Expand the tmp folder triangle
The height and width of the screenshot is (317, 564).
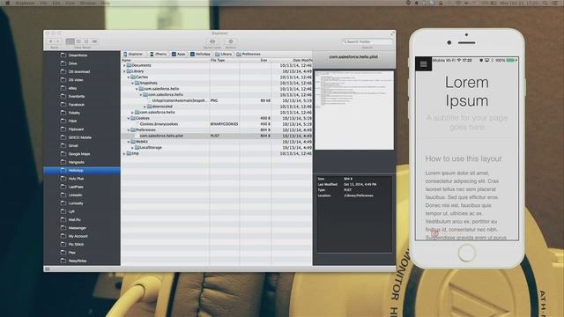click(124, 153)
